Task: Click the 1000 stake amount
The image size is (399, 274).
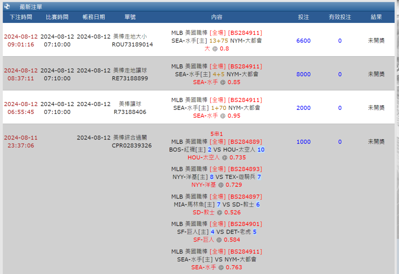Action: 303,142
